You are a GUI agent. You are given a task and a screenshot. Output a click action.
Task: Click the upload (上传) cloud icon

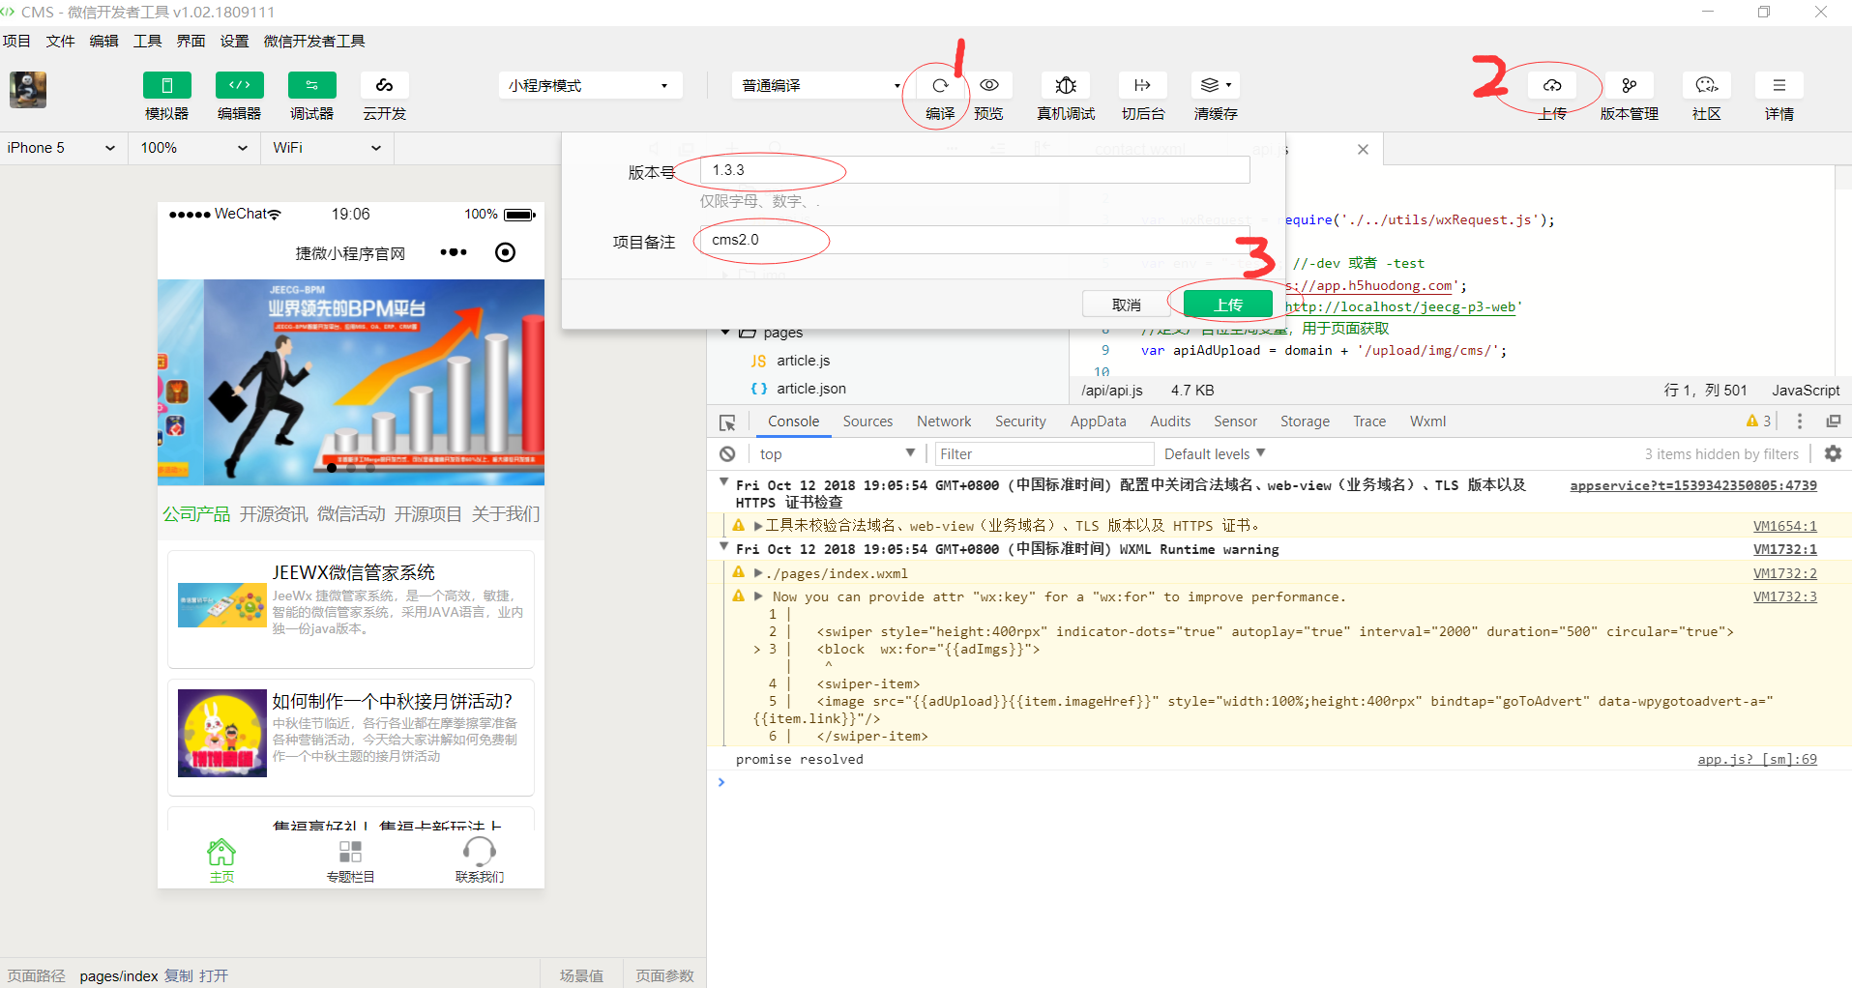click(1552, 85)
